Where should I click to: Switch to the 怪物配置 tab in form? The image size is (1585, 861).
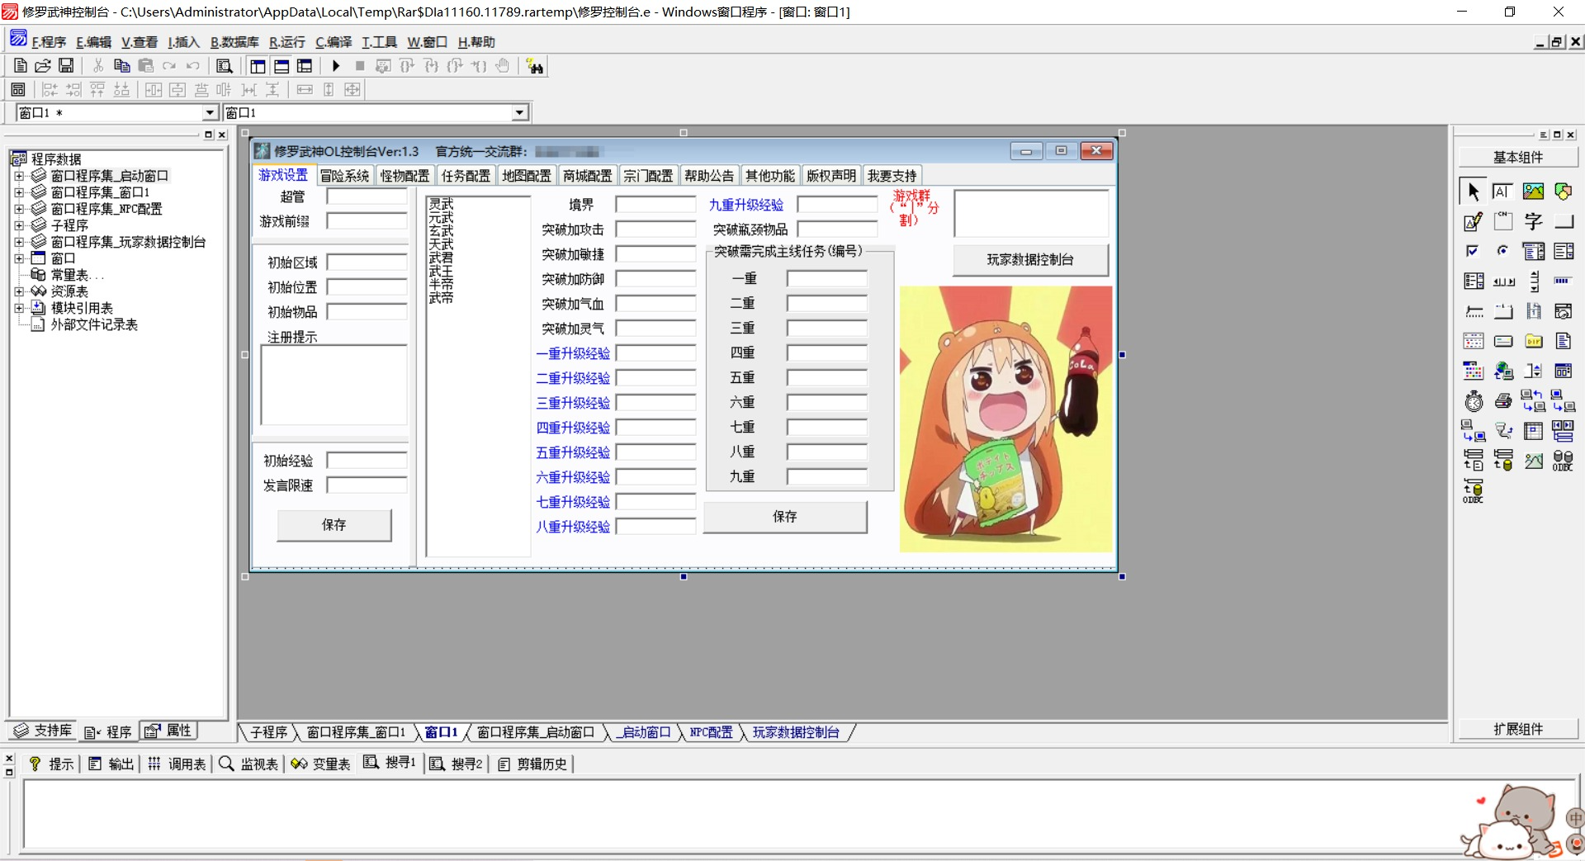click(x=405, y=176)
